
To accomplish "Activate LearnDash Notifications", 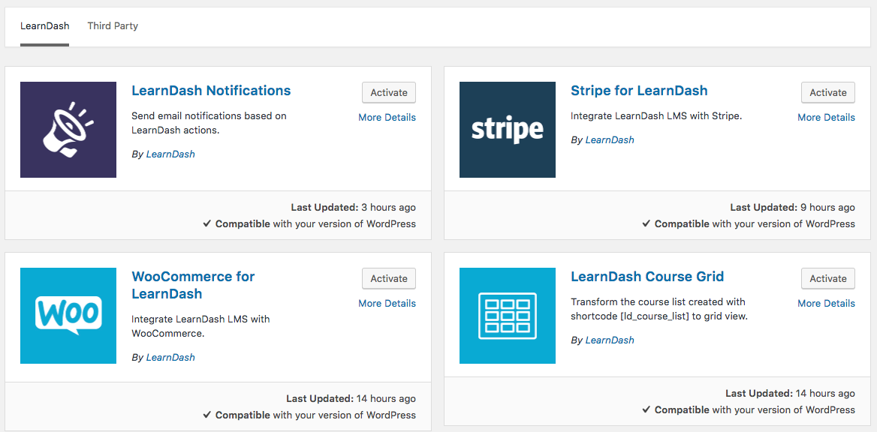I will point(388,92).
